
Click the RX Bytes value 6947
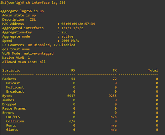click(x=71, y=96)
